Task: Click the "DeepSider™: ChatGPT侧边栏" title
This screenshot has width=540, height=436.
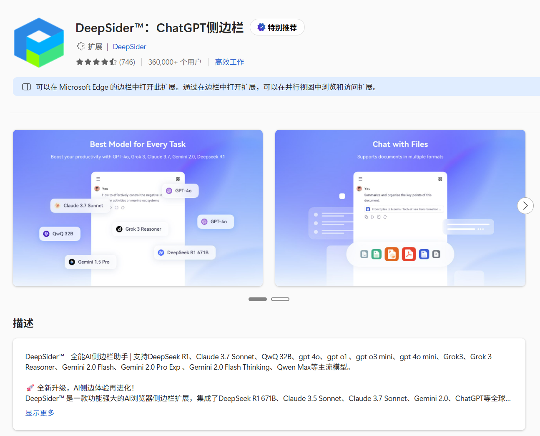Action: click(x=159, y=28)
